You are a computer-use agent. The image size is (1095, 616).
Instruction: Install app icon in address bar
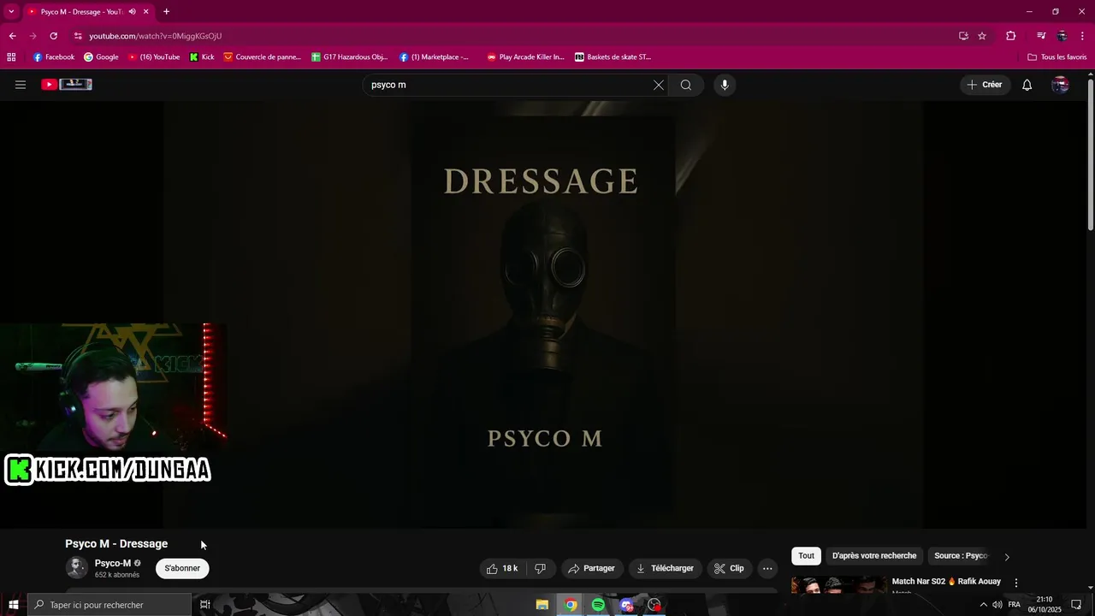pos(963,36)
